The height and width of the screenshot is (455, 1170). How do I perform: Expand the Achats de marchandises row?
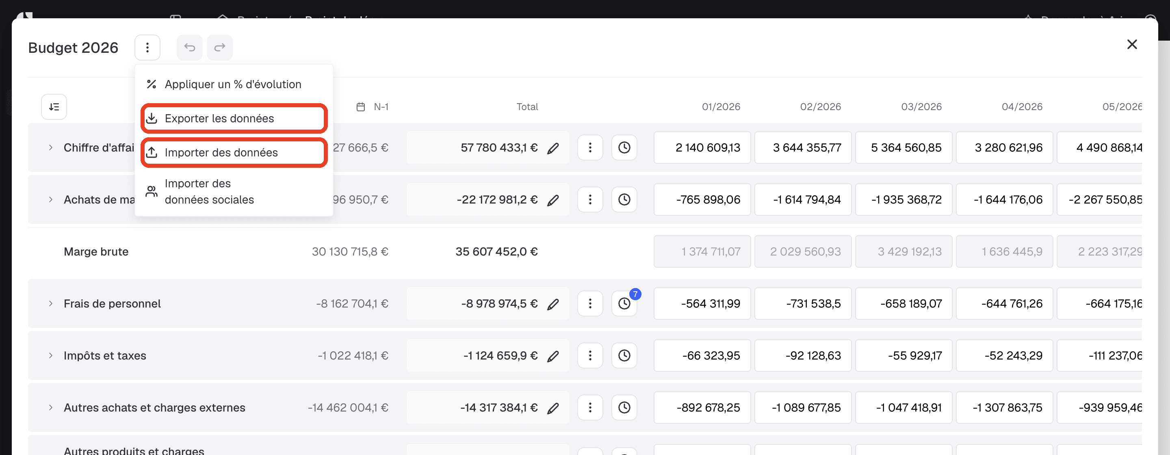[50, 199]
